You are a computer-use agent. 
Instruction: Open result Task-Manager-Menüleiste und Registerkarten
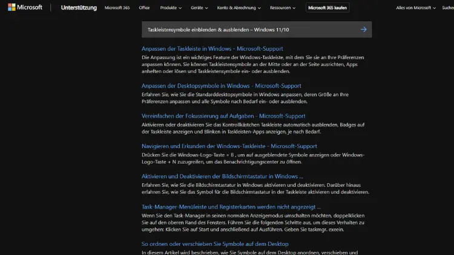(231, 207)
